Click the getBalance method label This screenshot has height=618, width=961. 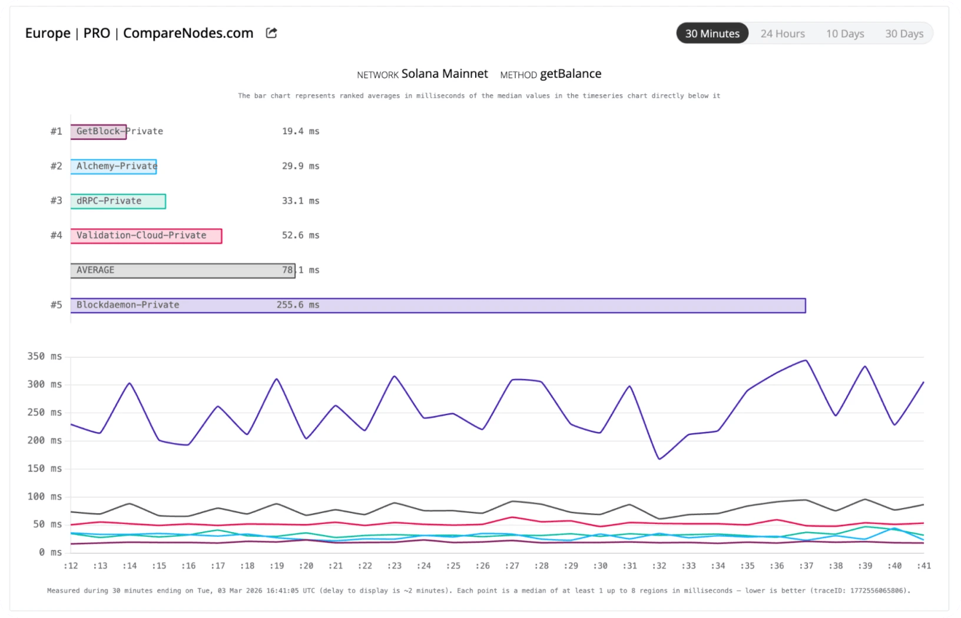pos(570,74)
